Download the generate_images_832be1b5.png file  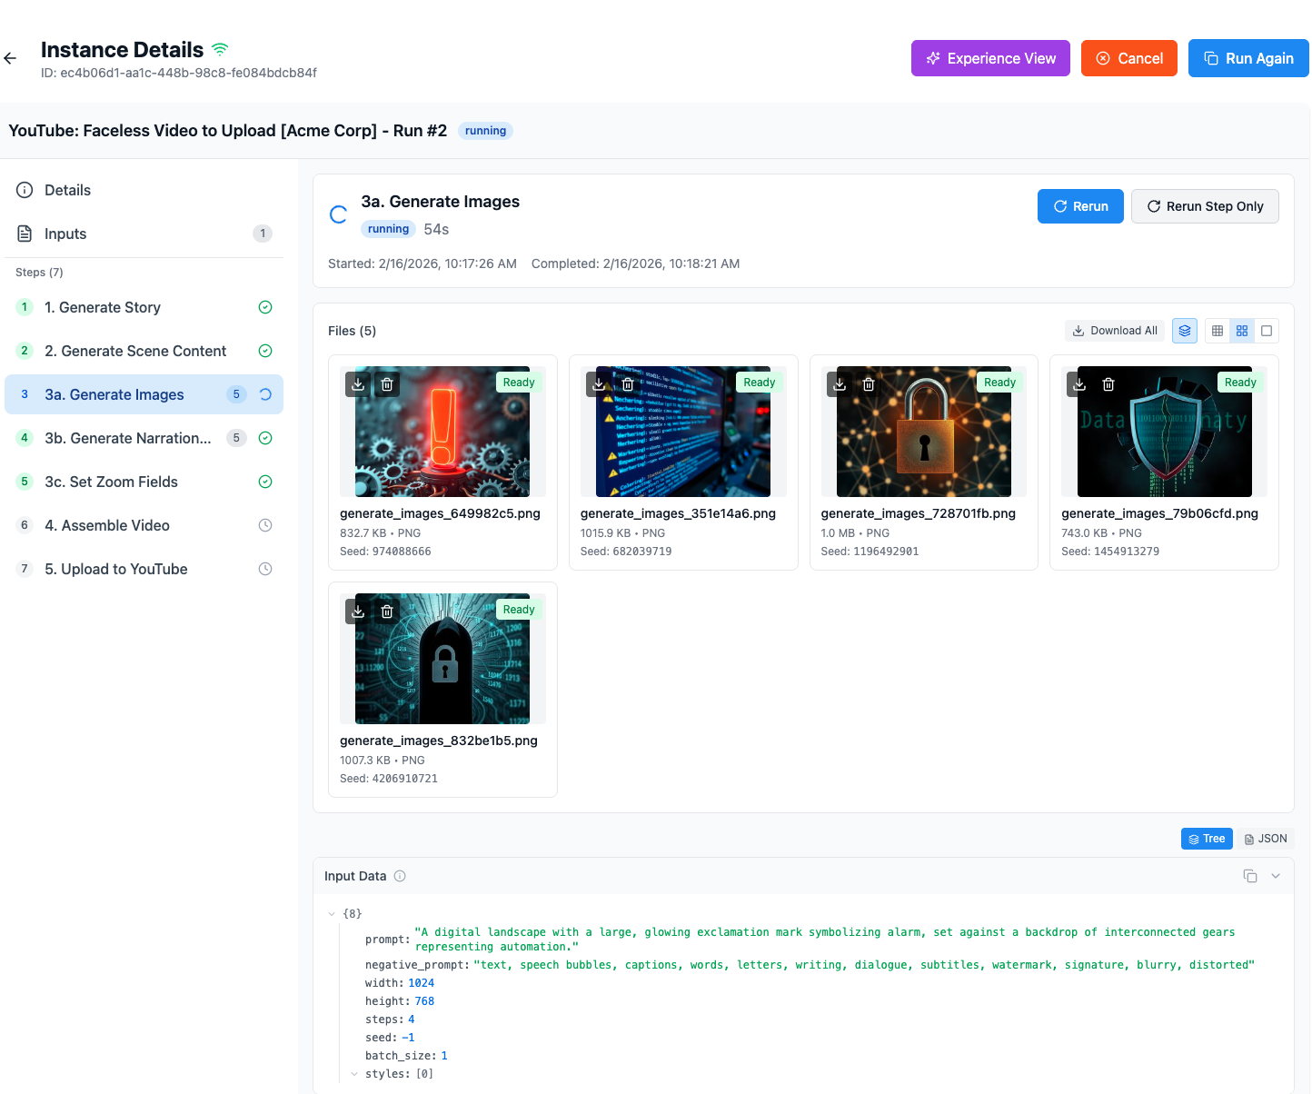click(358, 612)
